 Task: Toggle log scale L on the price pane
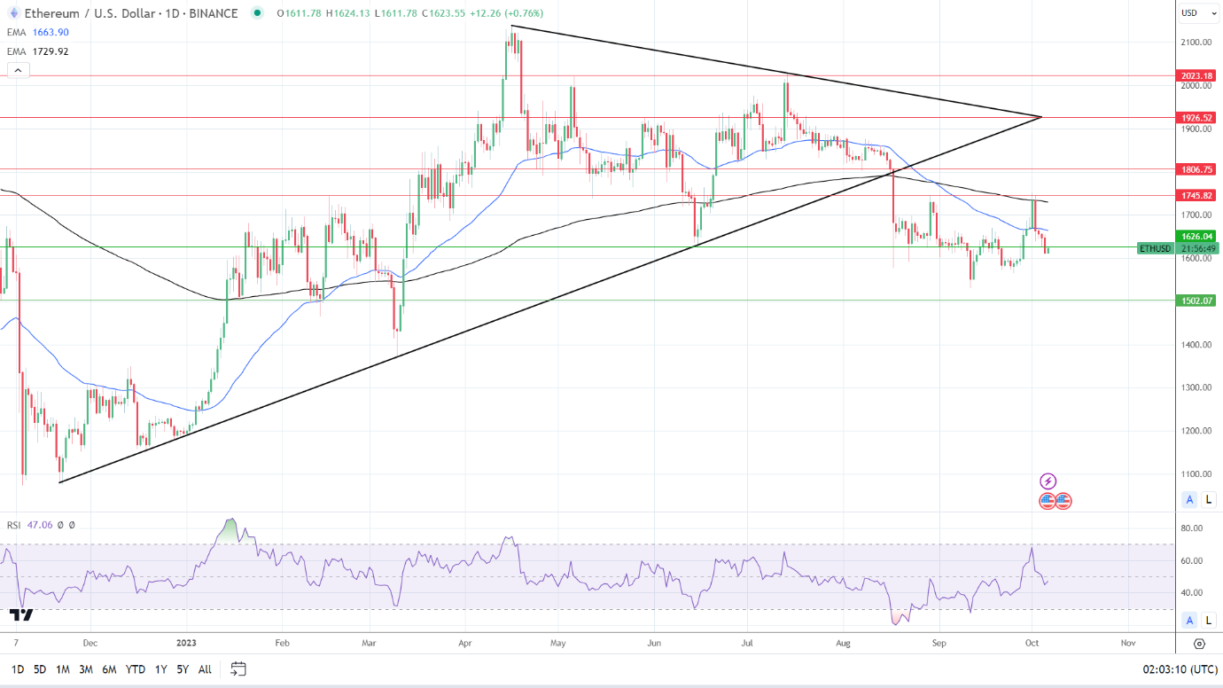tap(1209, 500)
